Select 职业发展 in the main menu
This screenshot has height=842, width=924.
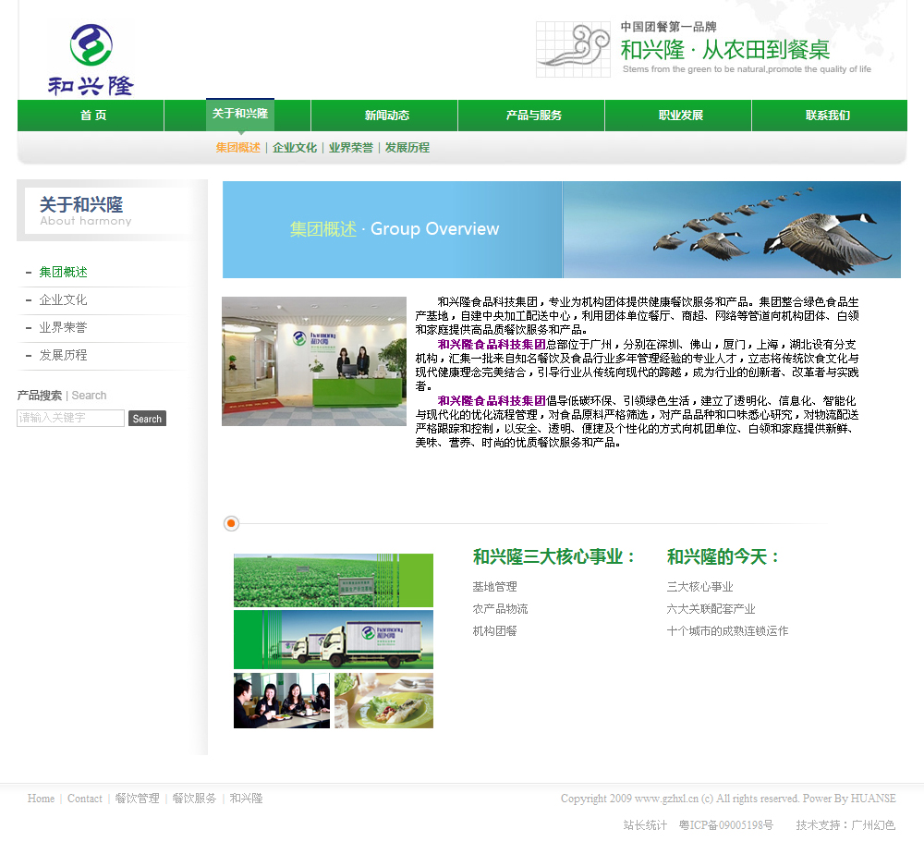pyautogui.click(x=680, y=116)
